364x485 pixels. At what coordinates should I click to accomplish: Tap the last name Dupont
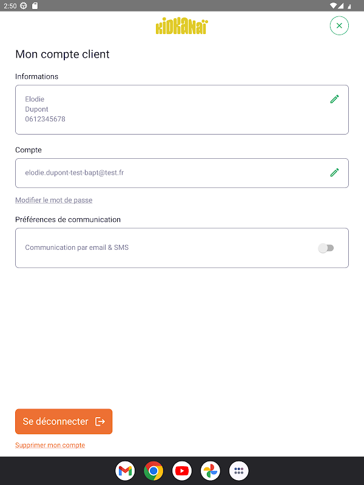(36, 109)
